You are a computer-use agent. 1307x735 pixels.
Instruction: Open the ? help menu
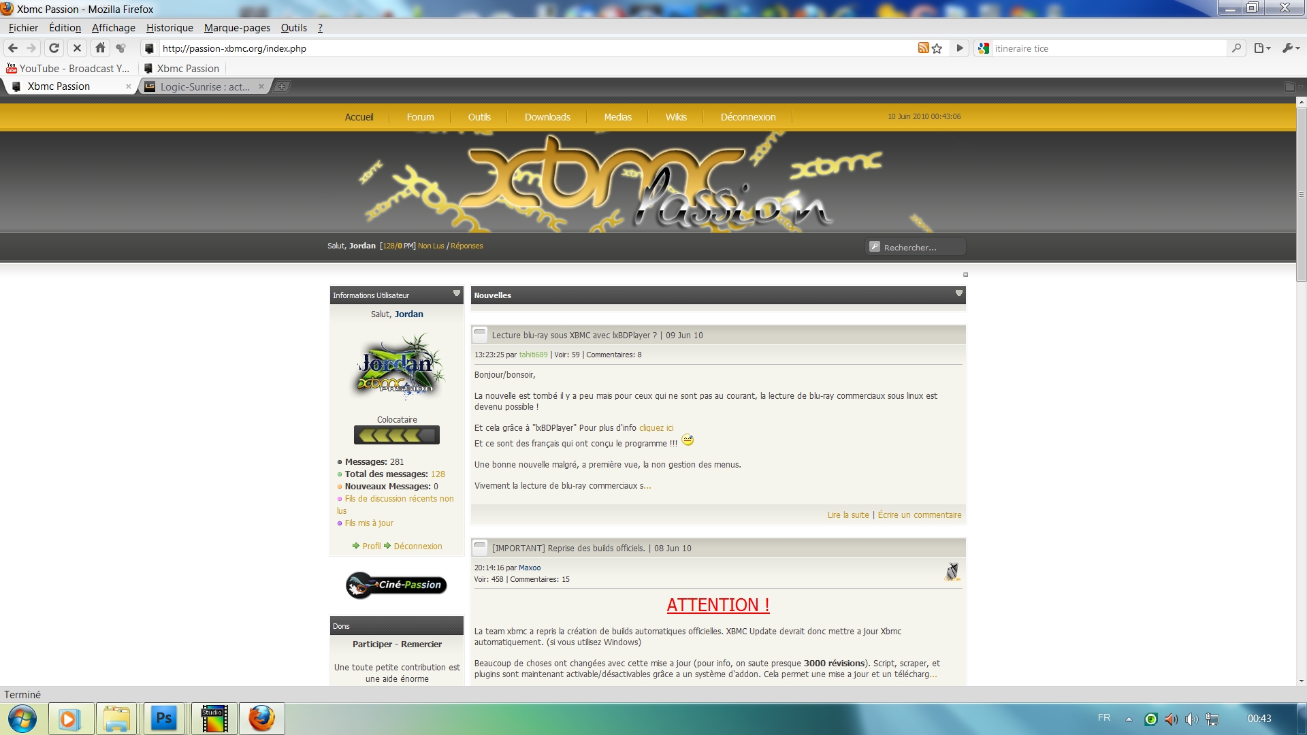click(320, 28)
